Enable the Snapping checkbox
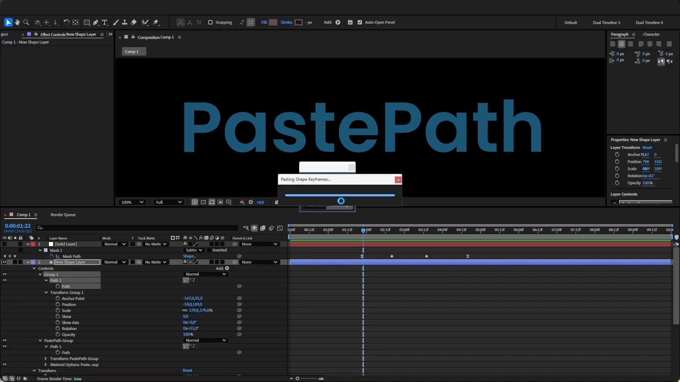This screenshot has height=382, width=680. 210,22
